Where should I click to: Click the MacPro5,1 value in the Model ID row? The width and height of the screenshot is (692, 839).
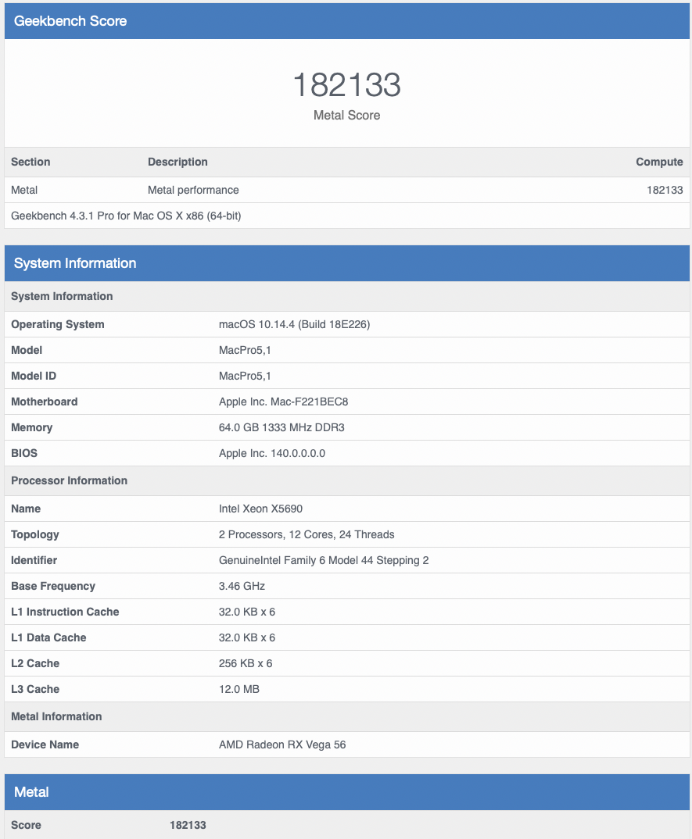[x=245, y=376]
